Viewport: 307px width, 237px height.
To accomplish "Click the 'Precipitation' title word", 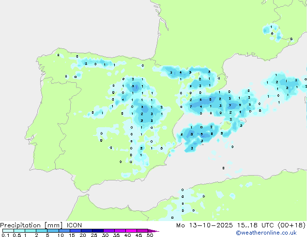I will [x=20, y=225].
